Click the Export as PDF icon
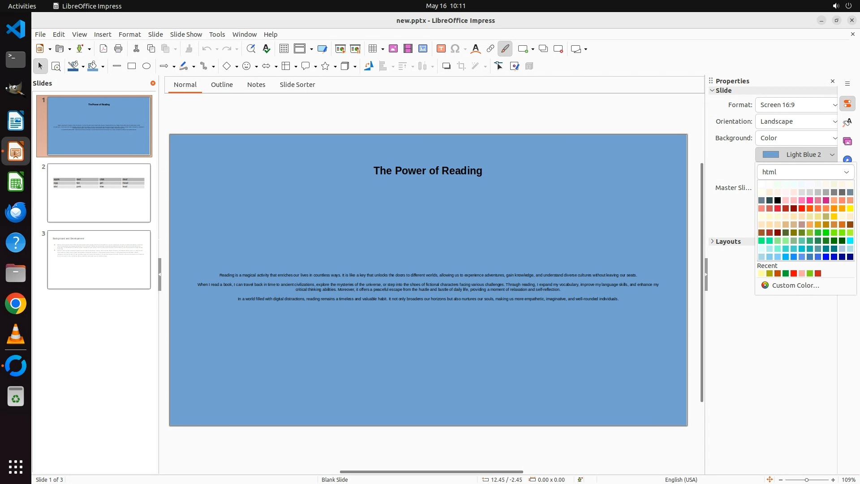The image size is (860, 484). point(103,49)
